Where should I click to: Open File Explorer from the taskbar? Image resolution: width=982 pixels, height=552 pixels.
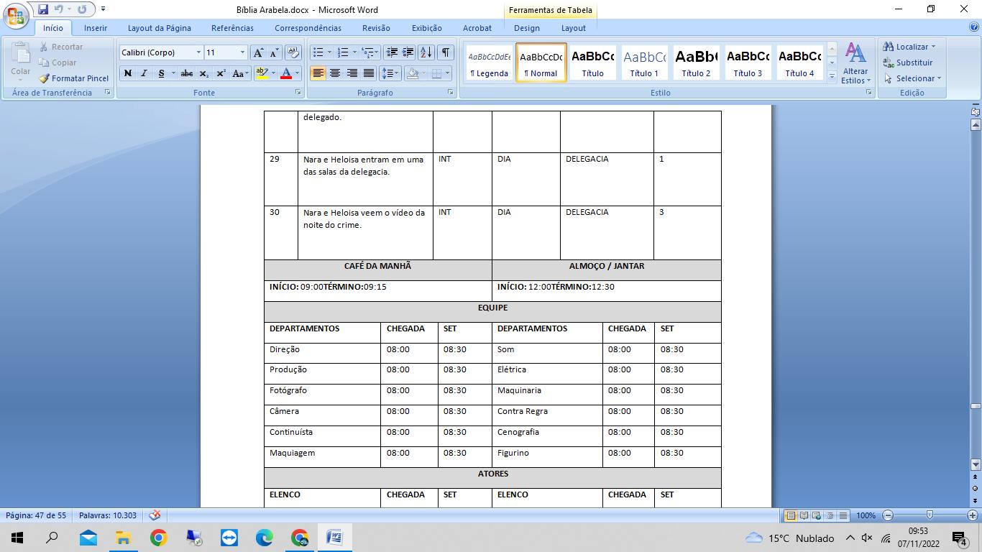point(123,538)
